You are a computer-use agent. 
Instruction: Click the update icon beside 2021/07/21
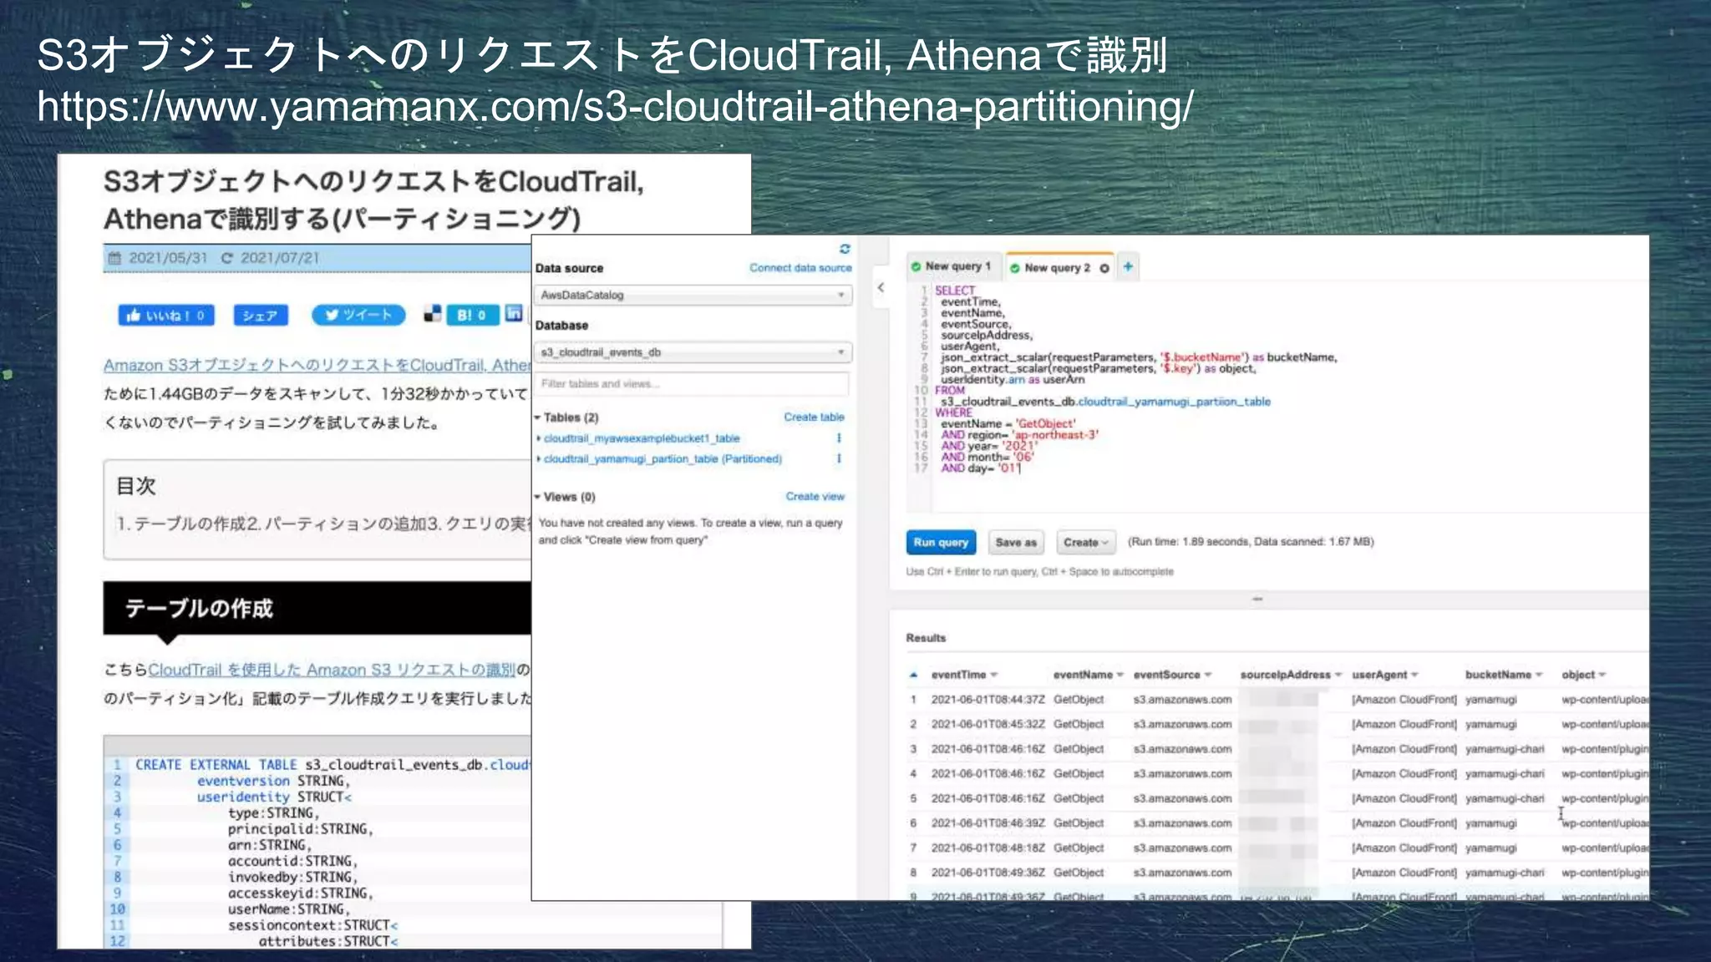226,258
